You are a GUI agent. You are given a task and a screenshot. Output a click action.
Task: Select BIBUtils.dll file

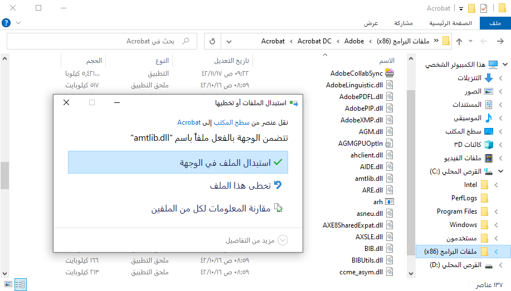pos(367,260)
